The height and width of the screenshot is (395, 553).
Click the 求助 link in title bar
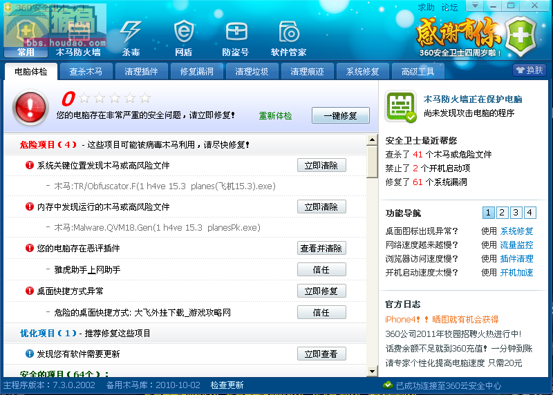point(426,7)
